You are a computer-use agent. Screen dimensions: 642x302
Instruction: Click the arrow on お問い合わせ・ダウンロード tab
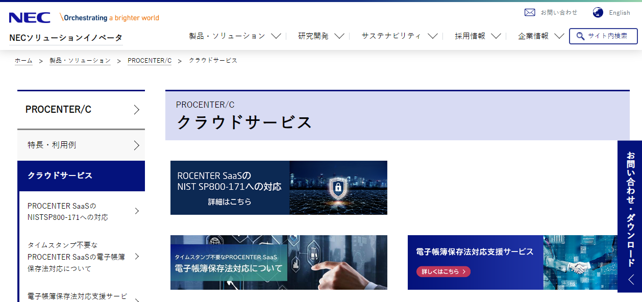[x=631, y=280]
